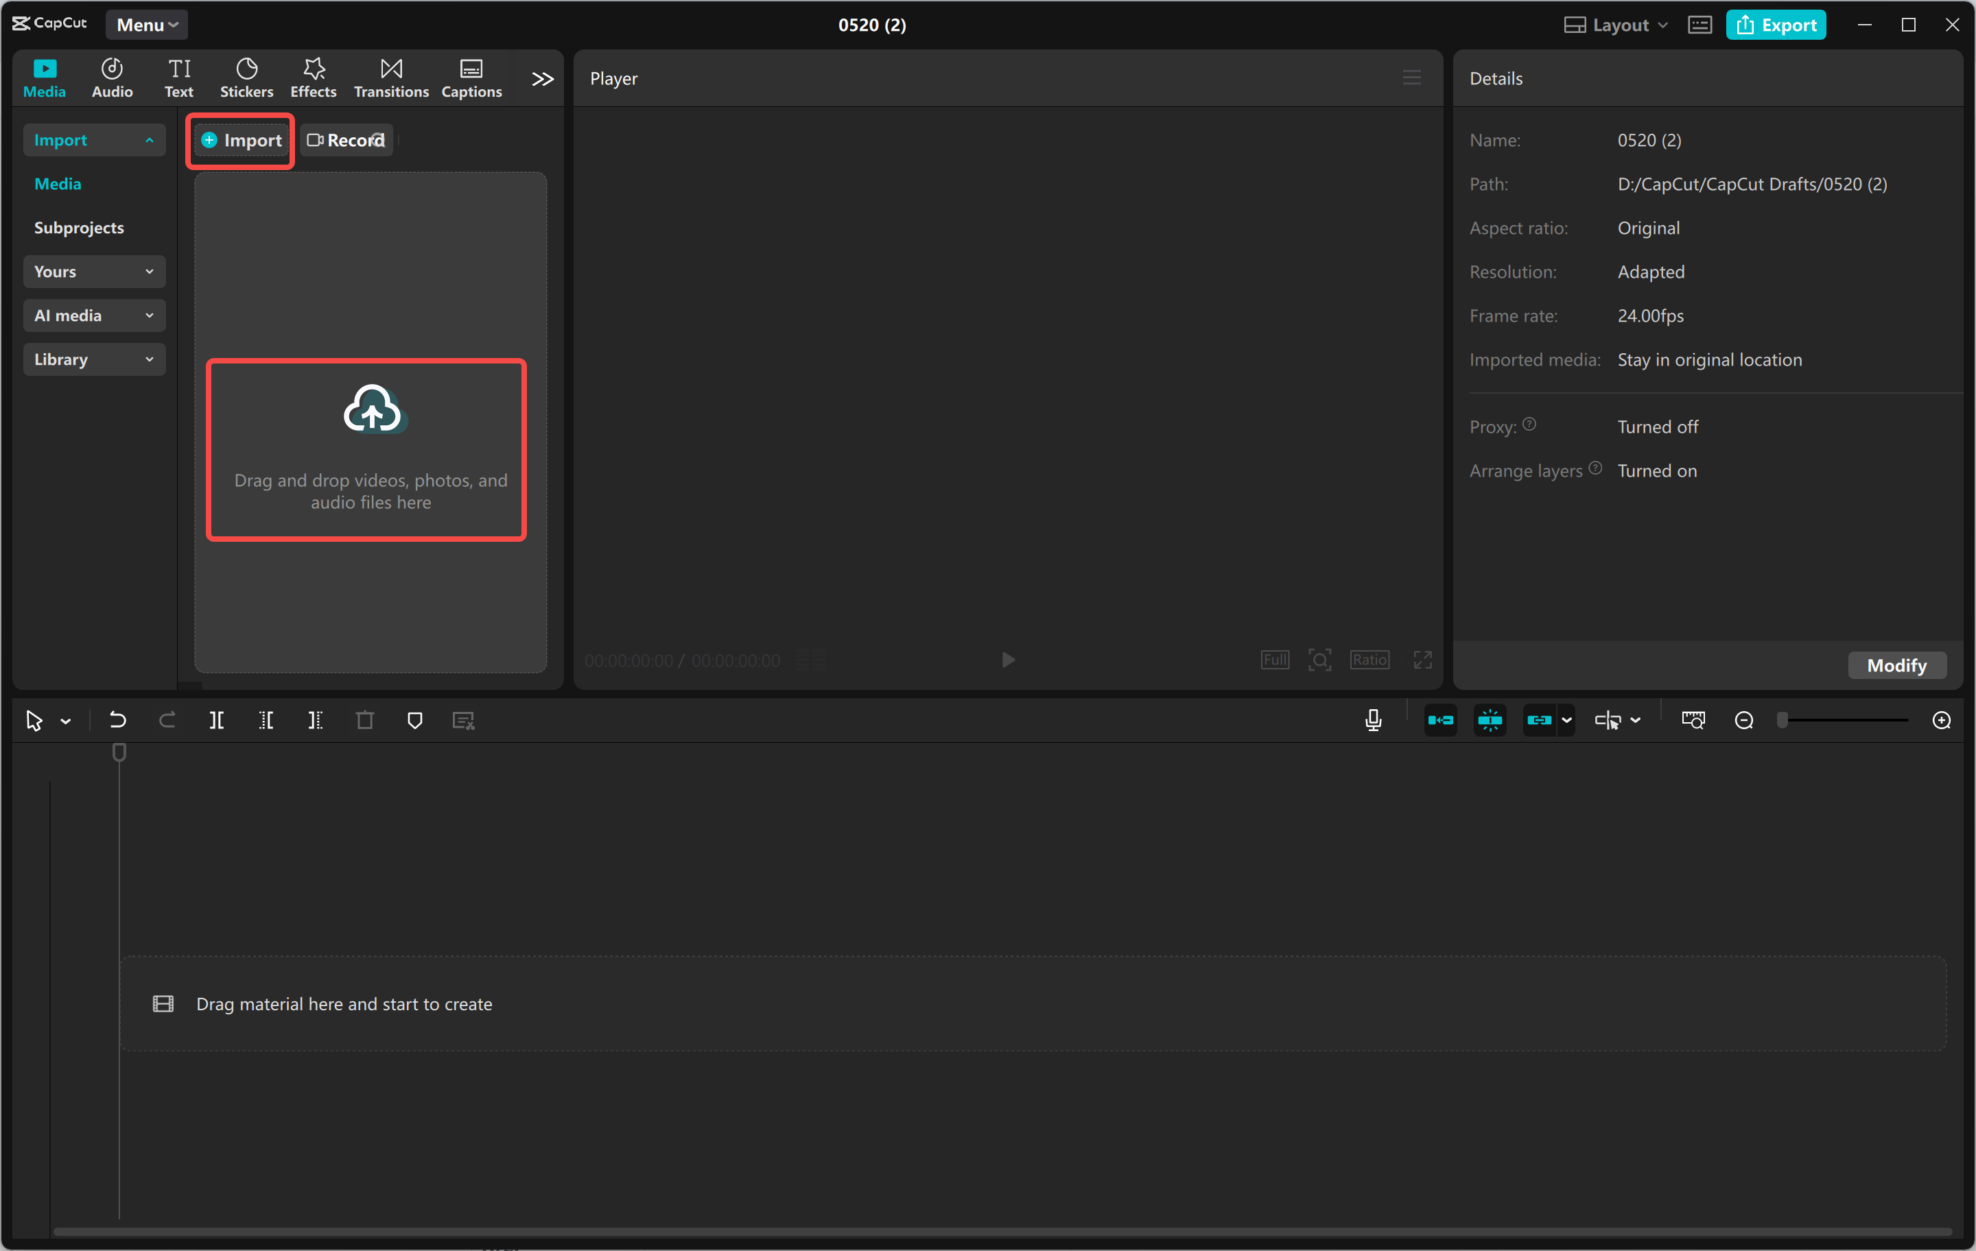Viewport: 1976px width, 1251px height.
Task: Expand the AI media section
Action: (x=93, y=315)
